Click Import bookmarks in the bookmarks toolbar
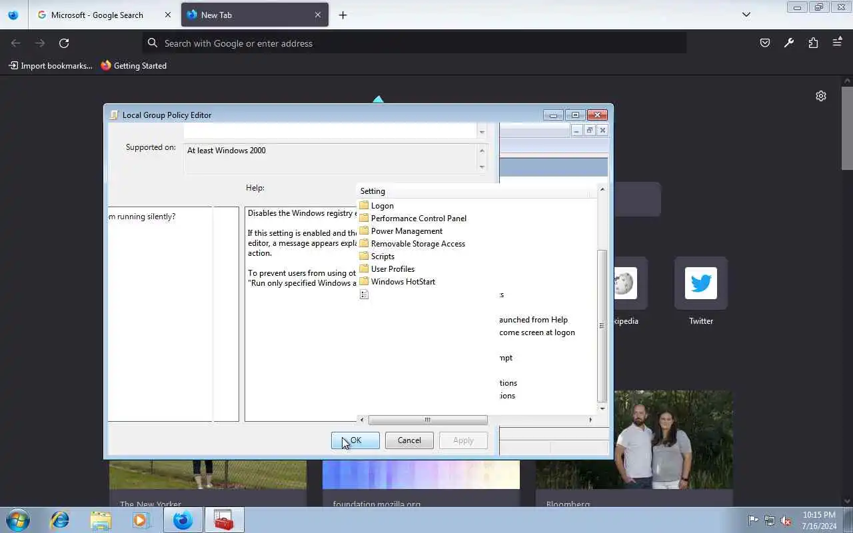Image resolution: width=853 pixels, height=533 pixels. point(51,65)
